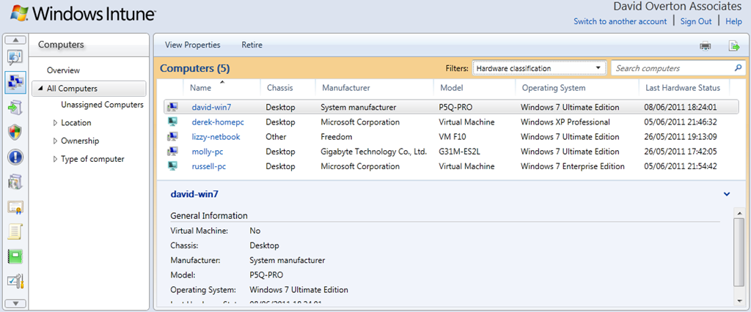Collapse the david-win7 details pane chevron

[x=727, y=194]
